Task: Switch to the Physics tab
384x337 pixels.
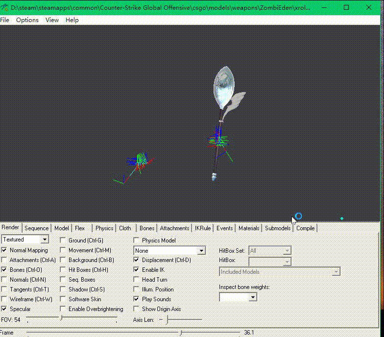Action: [104, 228]
